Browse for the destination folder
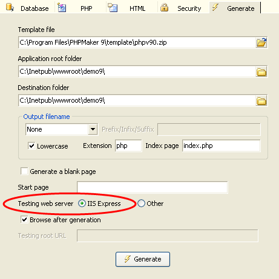The image size is (279, 279). pyautogui.click(x=261, y=101)
